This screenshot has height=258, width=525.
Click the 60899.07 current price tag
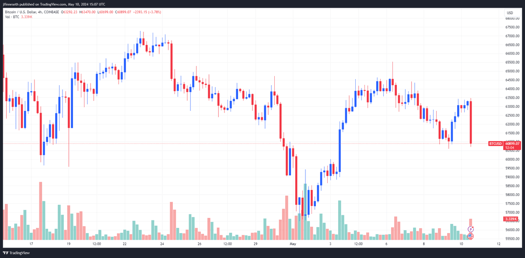[512, 143]
